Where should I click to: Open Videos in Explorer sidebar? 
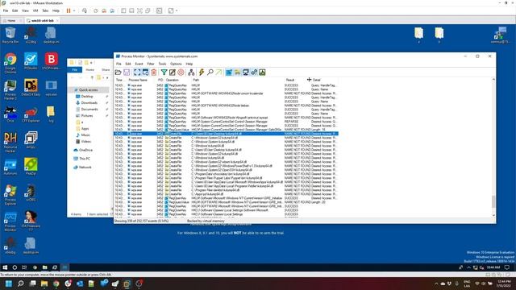point(85,142)
